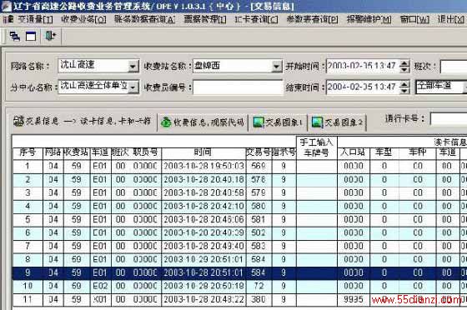This screenshot has width=467, height=310.
Task: Click the 开始时间 spinner arrows
Action: [404, 66]
